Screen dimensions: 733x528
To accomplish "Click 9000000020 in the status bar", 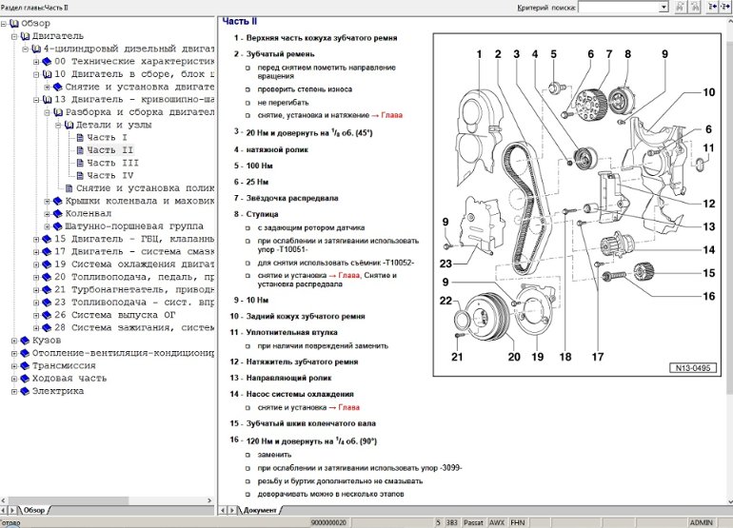I will click(x=328, y=523).
